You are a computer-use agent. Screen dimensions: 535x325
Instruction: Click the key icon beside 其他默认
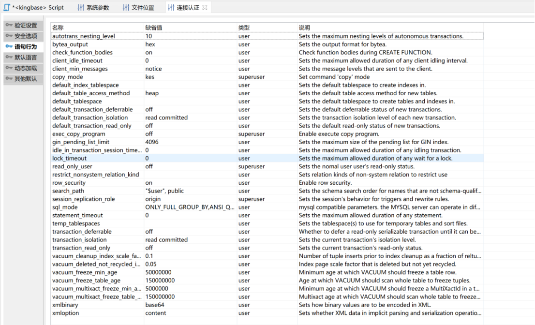coord(8,79)
